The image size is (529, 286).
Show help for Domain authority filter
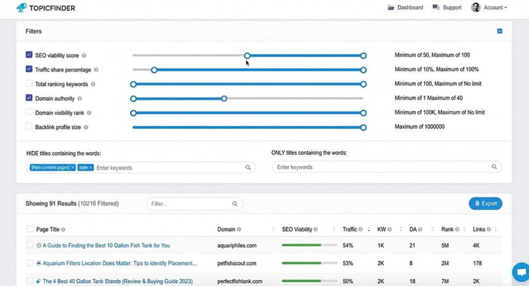80,99
